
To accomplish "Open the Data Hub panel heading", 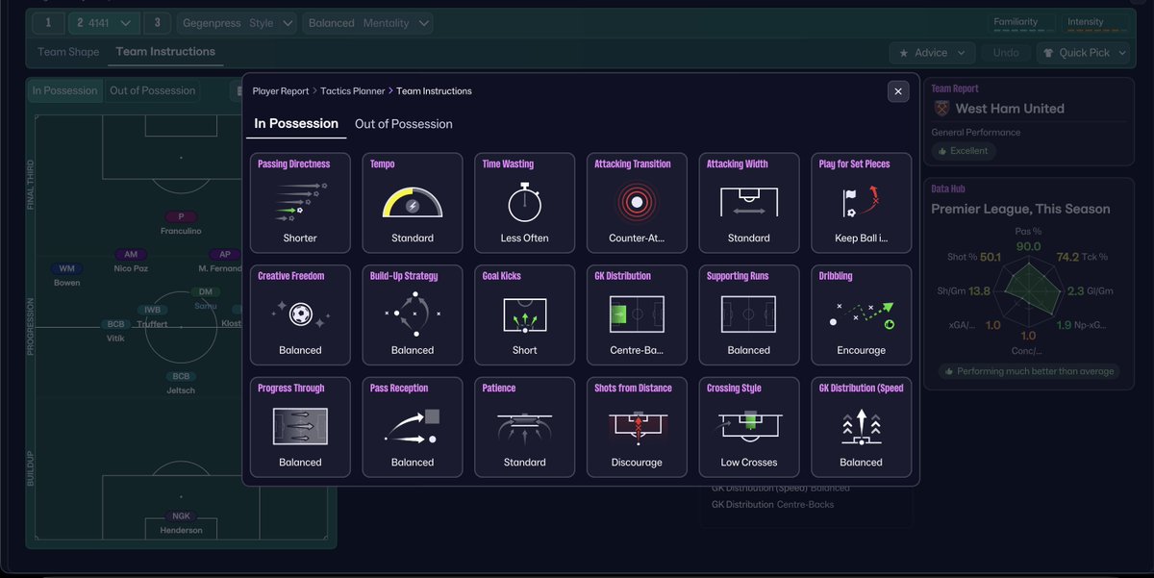I will (950, 190).
